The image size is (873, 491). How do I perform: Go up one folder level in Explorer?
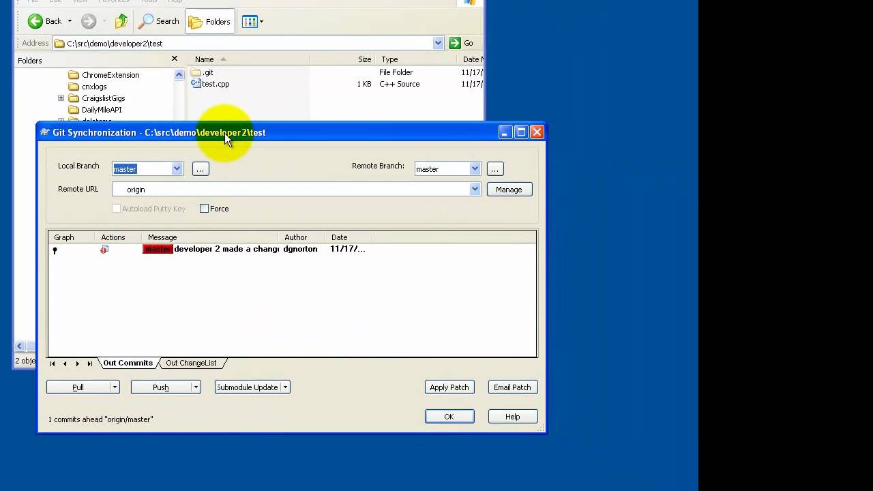(x=121, y=21)
